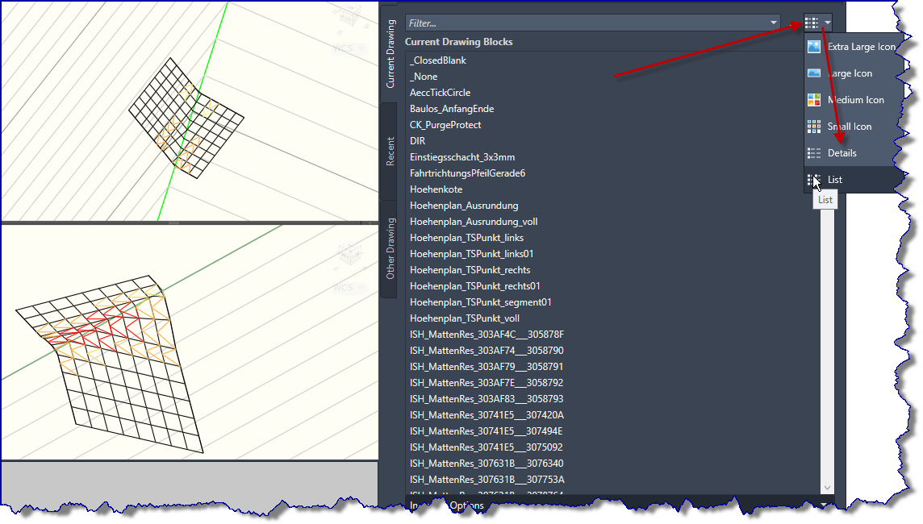Click the Filter input field
The width and height of the screenshot is (923, 524).
pos(565,22)
